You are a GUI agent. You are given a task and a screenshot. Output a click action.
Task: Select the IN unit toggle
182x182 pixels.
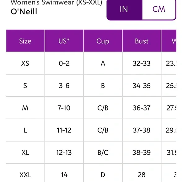click(x=125, y=9)
